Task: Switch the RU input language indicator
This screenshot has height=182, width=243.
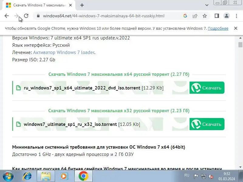Action: [187, 175]
